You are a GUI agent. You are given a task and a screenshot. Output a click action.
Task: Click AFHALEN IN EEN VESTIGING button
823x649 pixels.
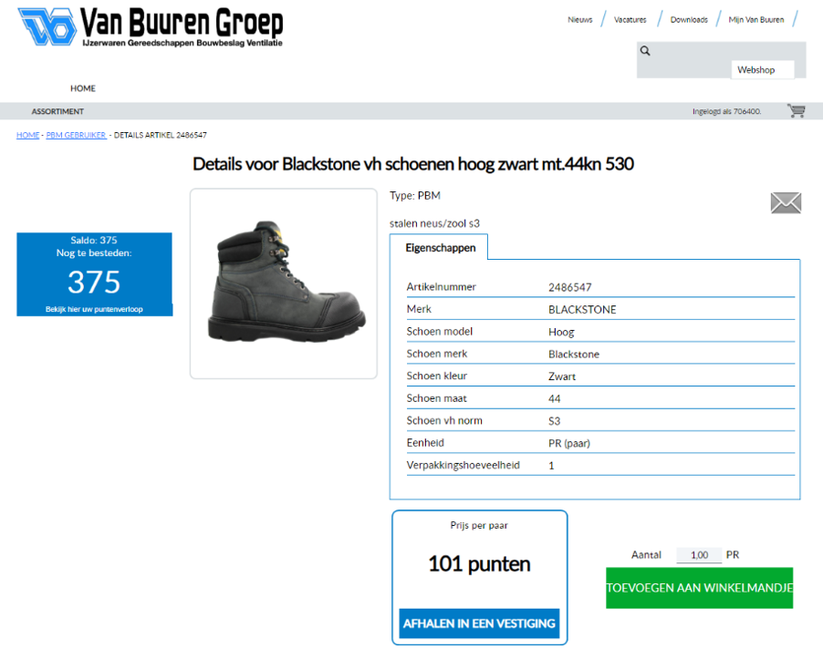479,623
